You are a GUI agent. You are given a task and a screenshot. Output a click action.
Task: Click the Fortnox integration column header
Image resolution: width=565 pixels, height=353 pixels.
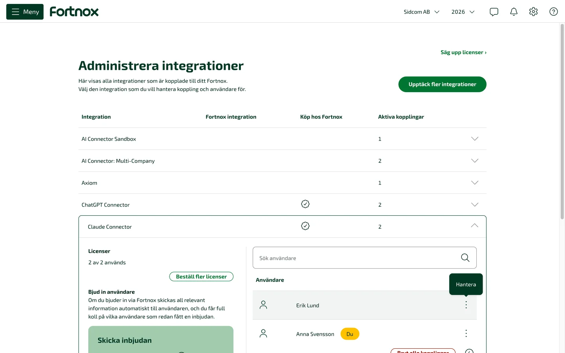coord(231,117)
